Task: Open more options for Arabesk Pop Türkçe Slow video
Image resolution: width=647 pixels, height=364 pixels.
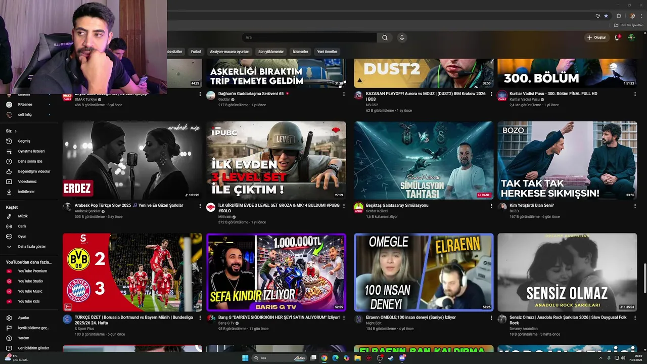Action: point(200,206)
